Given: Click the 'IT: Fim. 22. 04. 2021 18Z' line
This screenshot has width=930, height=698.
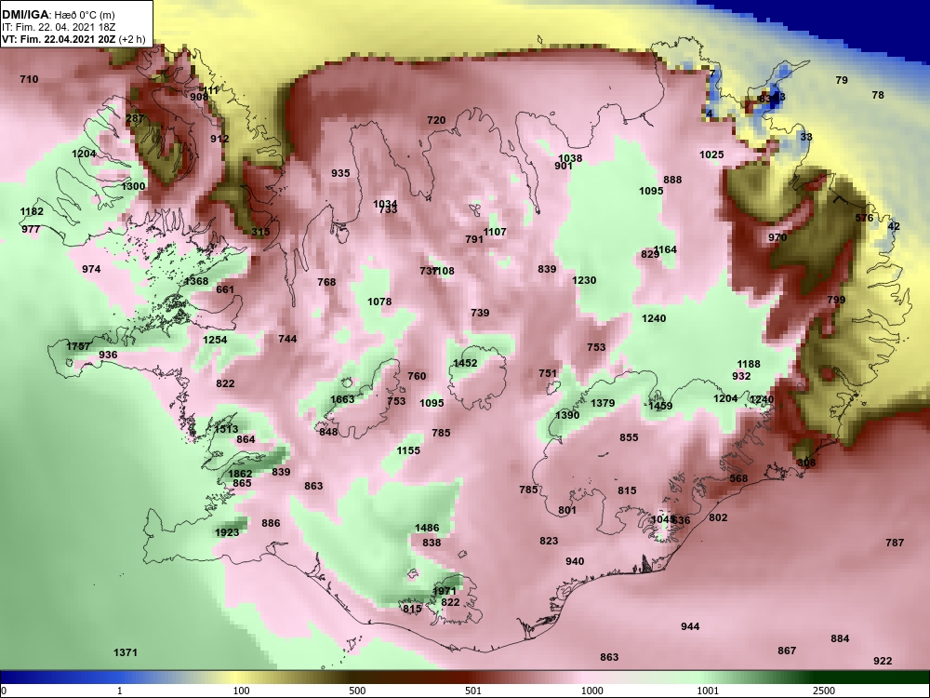Looking at the screenshot, I should [x=51, y=27].
